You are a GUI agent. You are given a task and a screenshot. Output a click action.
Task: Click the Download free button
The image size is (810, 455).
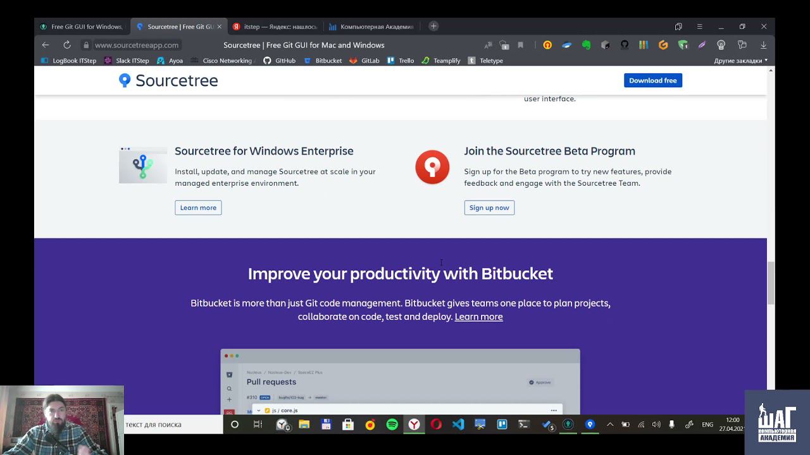pyautogui.click(x=653, y=80)
